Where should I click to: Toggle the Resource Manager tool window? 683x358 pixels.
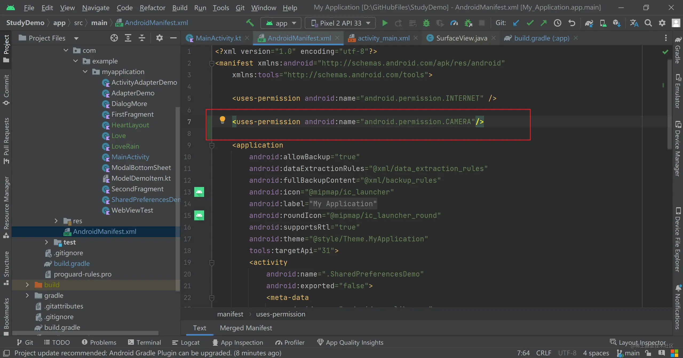click(6, 207)
